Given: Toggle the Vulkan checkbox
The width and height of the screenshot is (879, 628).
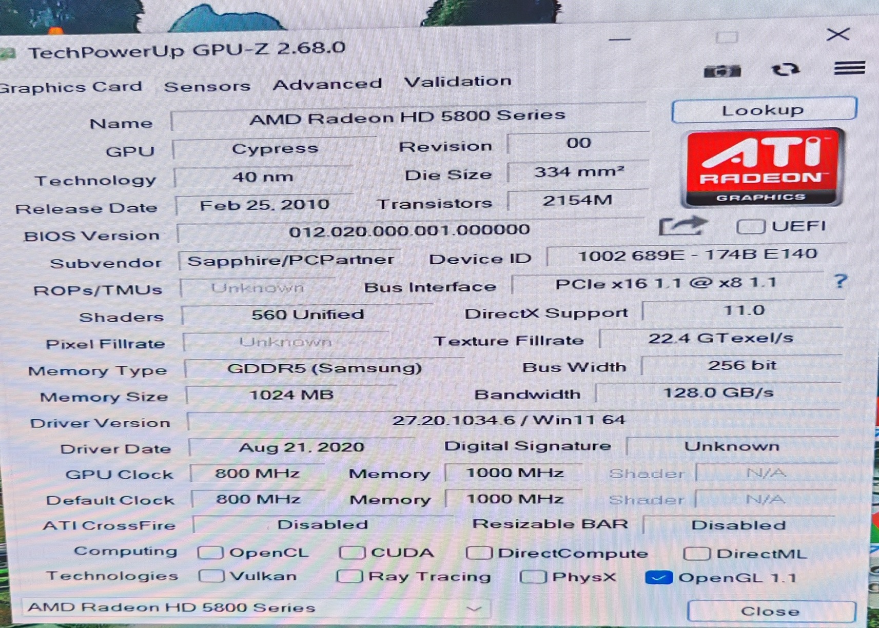Looking at the screenshot, I should click(x=211, y=576).
